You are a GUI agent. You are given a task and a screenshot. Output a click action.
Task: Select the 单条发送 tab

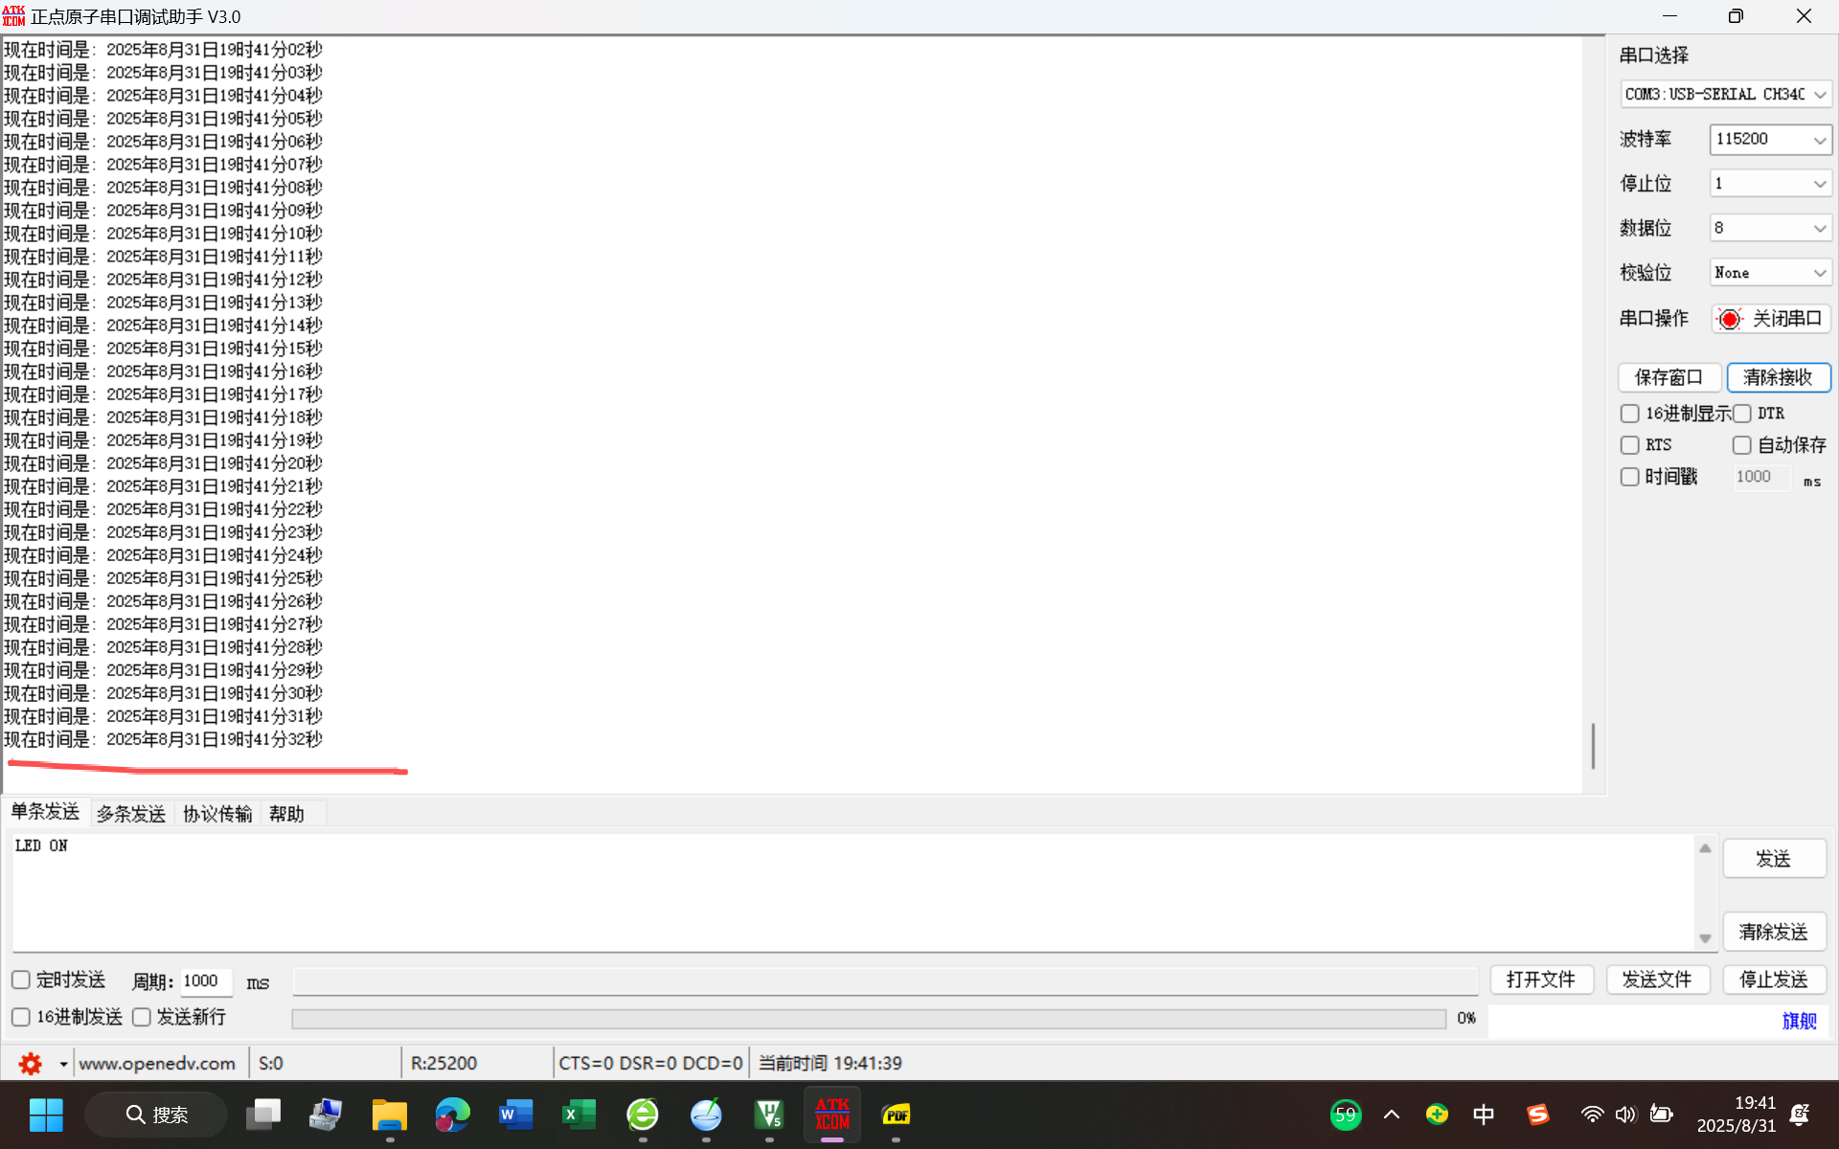click(45, 812)
